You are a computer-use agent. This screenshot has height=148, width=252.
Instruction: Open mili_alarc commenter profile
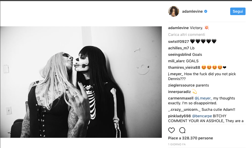coord(176,61)
